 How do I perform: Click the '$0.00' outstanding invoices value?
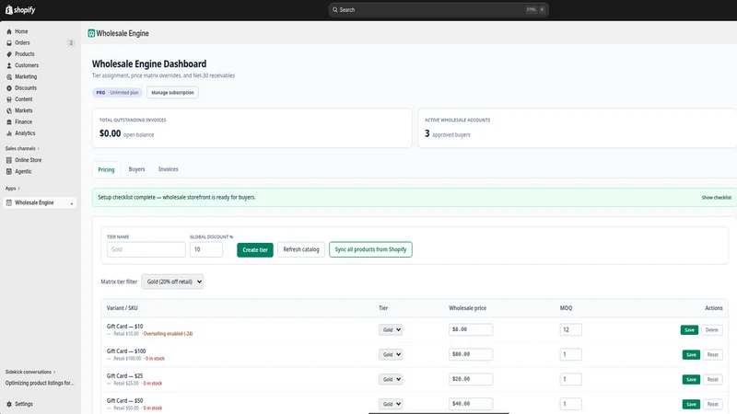click(x=110, y=133)
